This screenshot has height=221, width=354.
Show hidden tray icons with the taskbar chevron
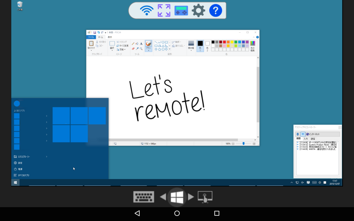[291, 182]
